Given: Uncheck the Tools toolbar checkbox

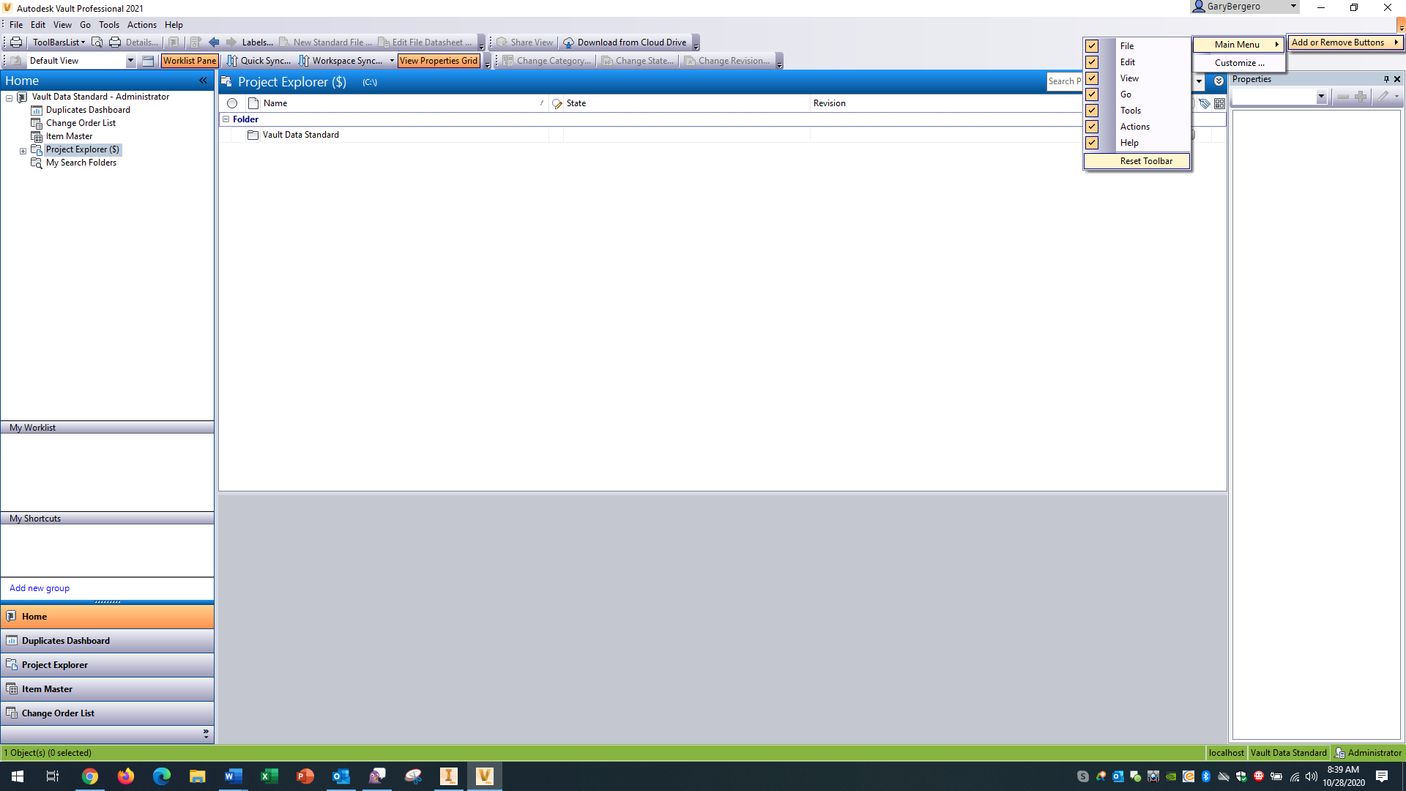Looking at the screenshot, I should point(1092,110).
